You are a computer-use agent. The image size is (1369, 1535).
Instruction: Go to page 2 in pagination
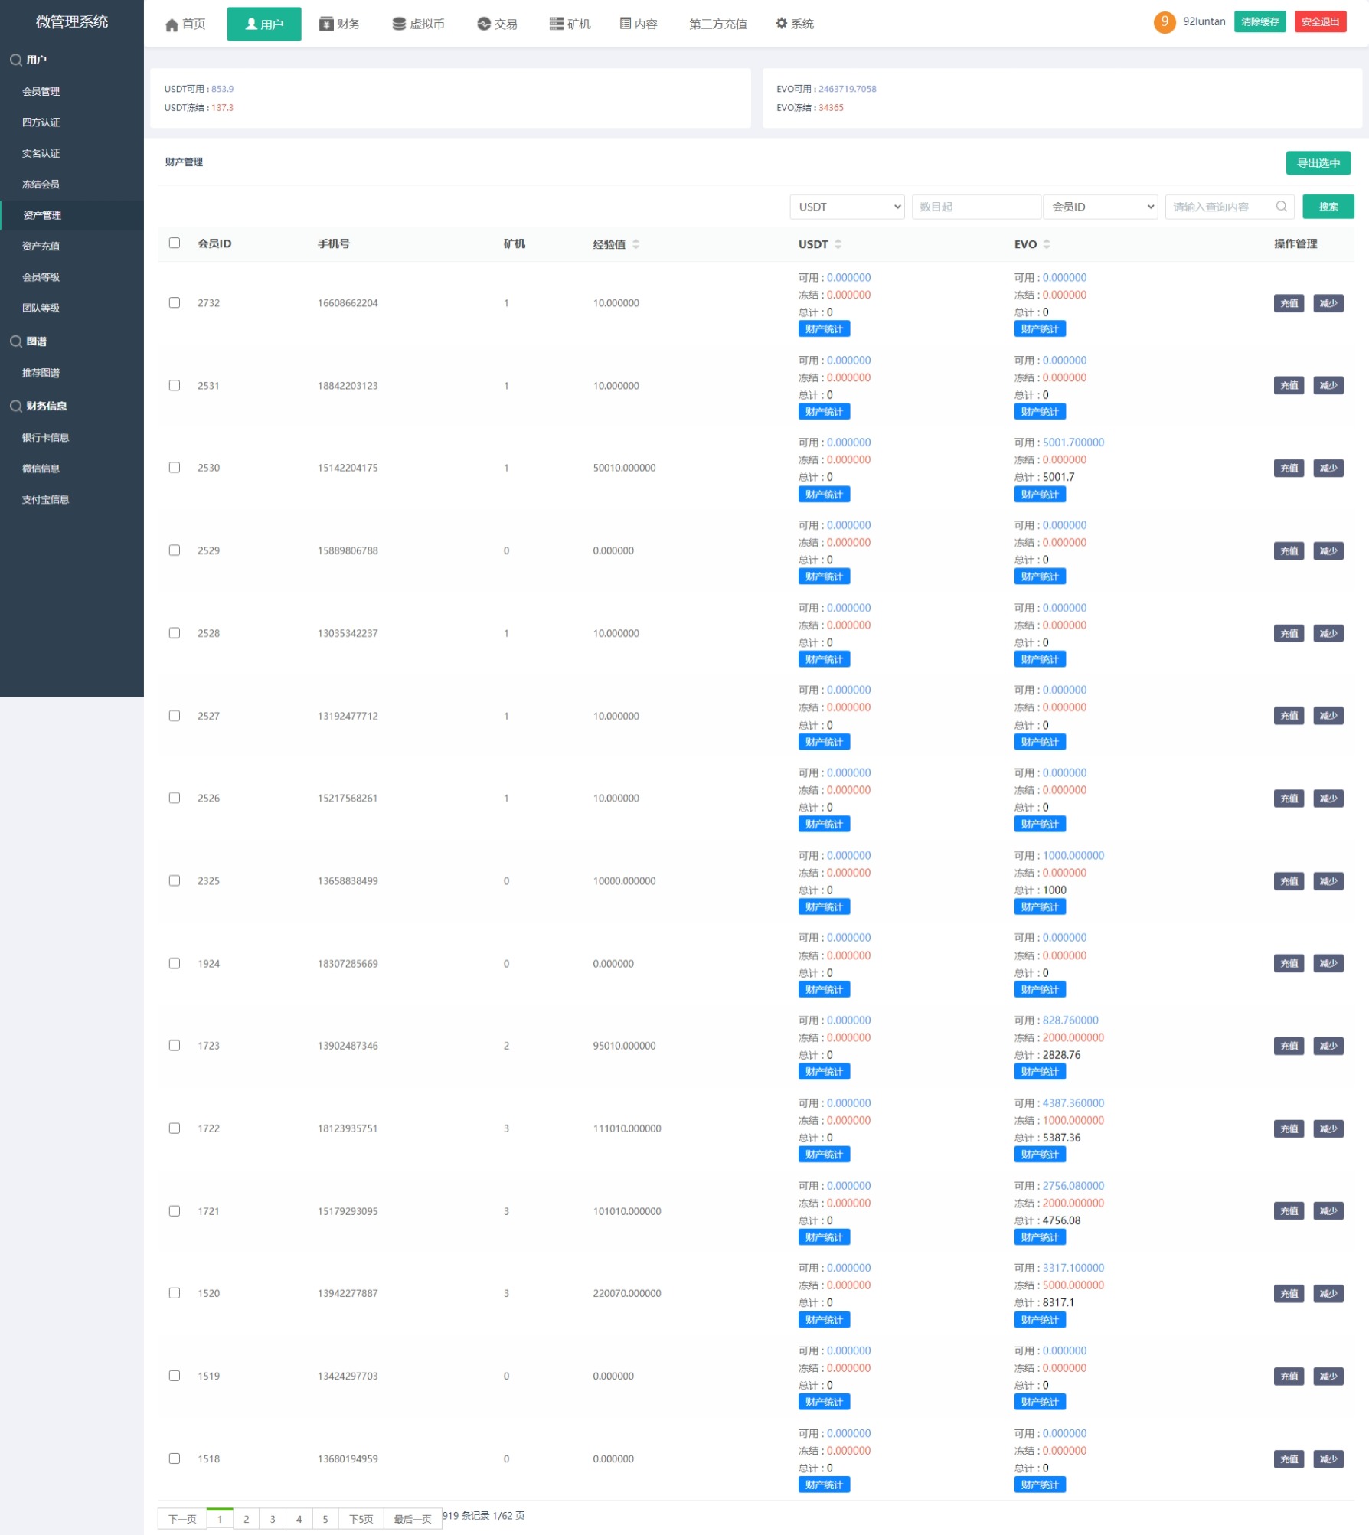point(247,1519)
